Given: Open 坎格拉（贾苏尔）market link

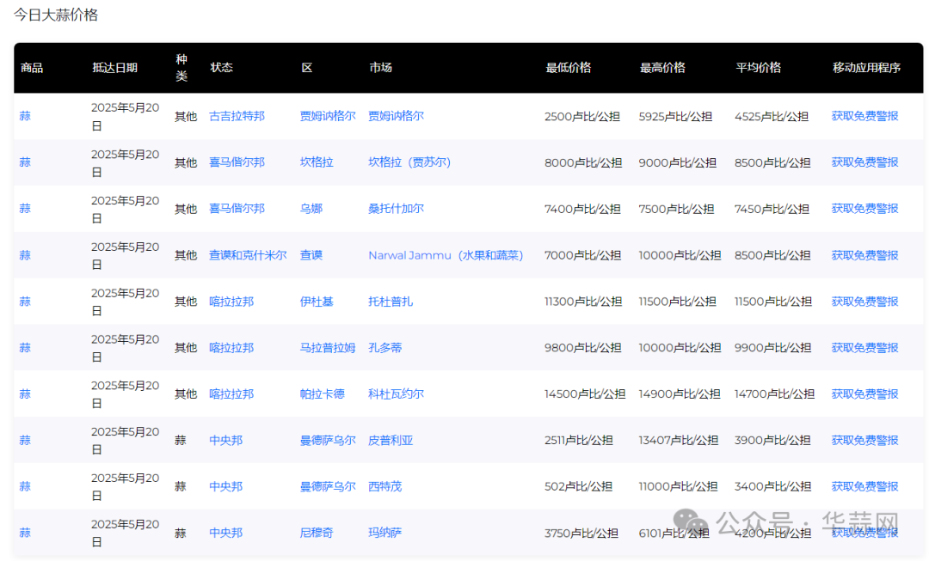Looking at the screenshot, I should 409,162.
